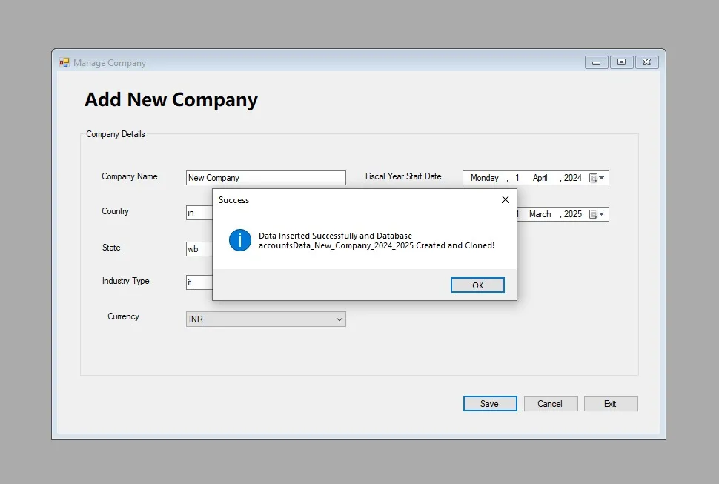The width and height of the screenshot is (719, 484).
Task: Open the Currency dropdown list
Action: (339, 319)
